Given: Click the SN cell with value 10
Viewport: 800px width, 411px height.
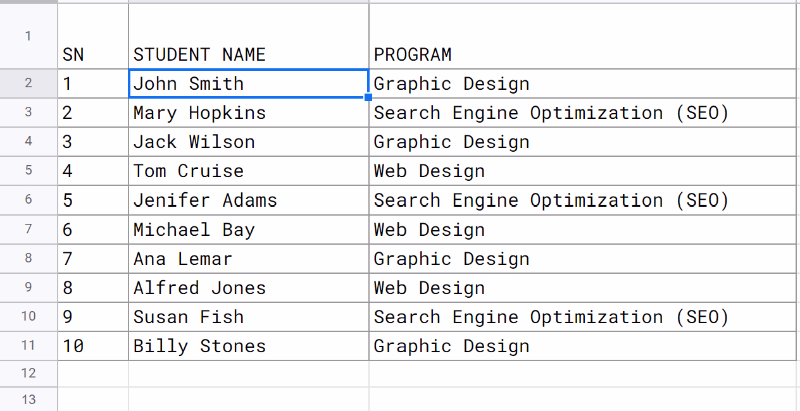Looking at the screenshot, I should coord(92,346).
